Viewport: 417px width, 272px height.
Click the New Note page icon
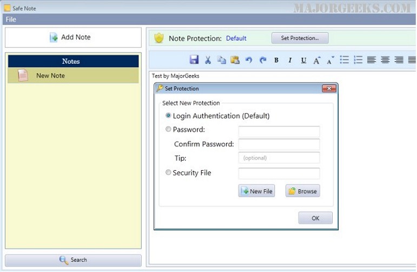point(23,75)
